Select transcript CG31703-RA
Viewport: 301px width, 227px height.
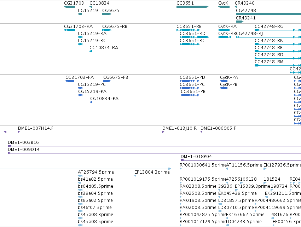coord(69,30)
